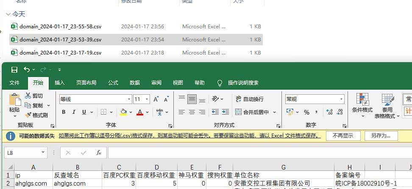
Task: Toggle 自动换行 wrap text
Action: pyautogui.click(x=249, y=99)
